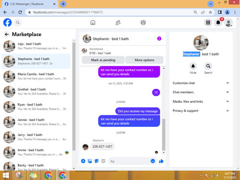Open Grethel bed 1 bath conversation

36,92
